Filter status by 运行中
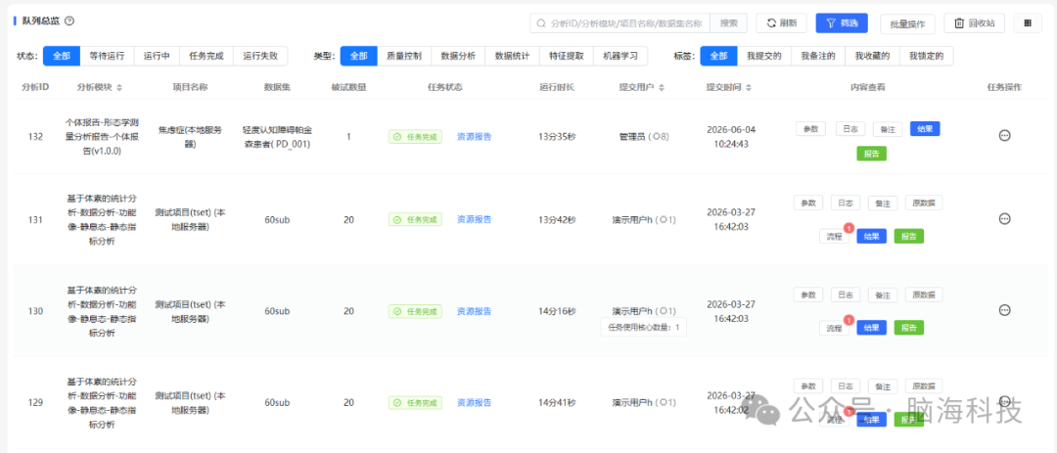This screenshot has width=1057, height=453. (x=157, y=56)
